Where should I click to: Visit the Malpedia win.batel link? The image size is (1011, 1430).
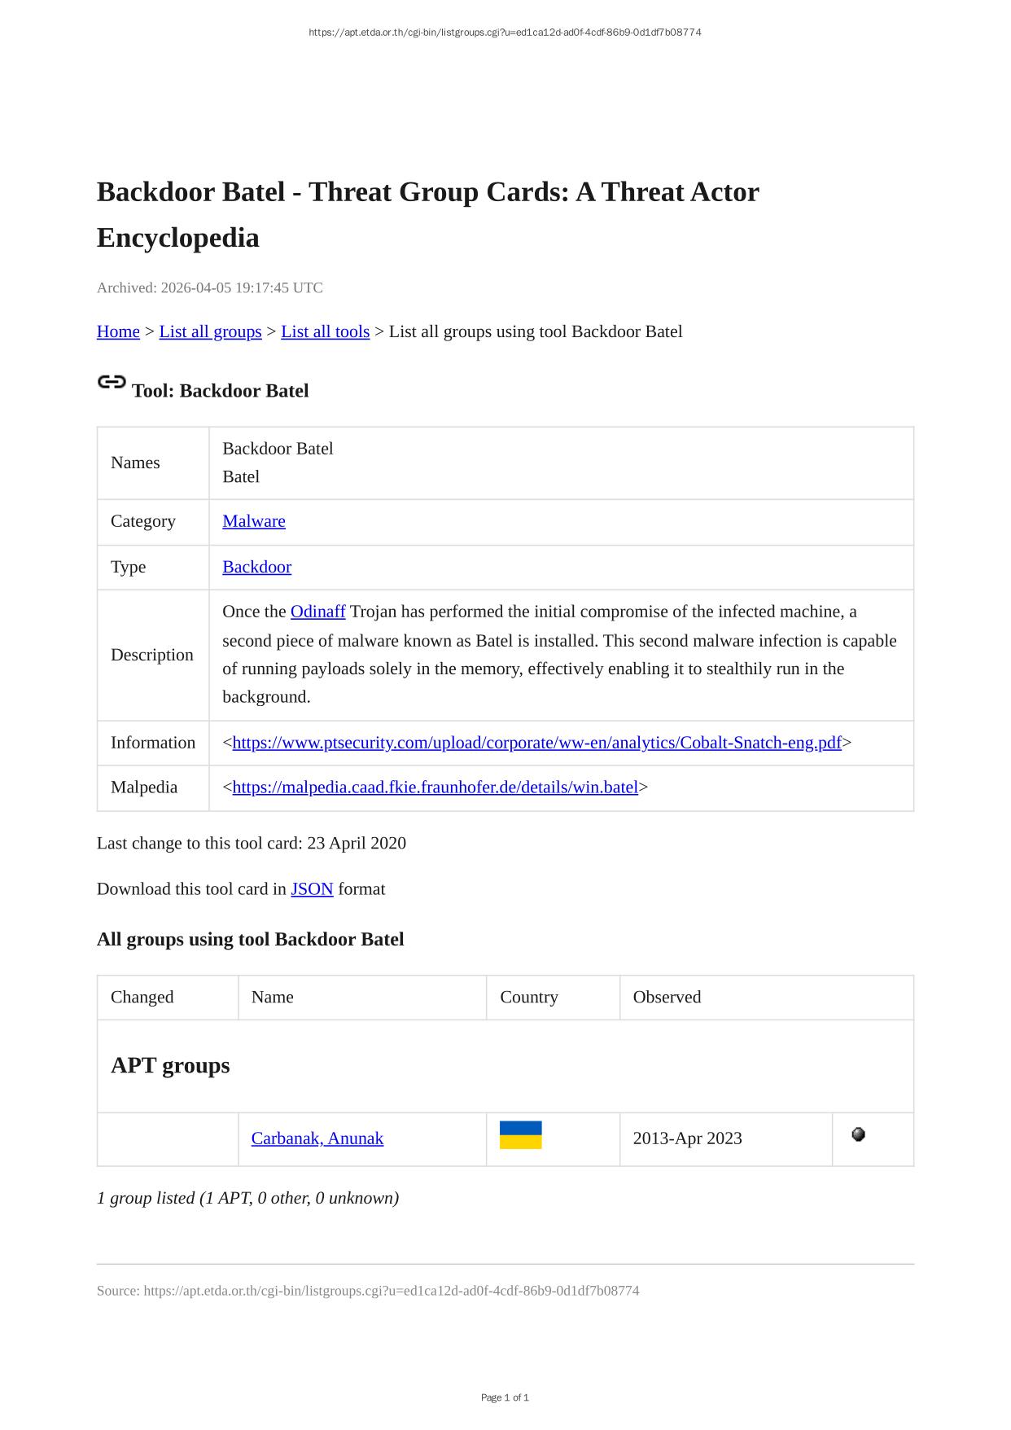pyautogui.click(x=435, y=787)
